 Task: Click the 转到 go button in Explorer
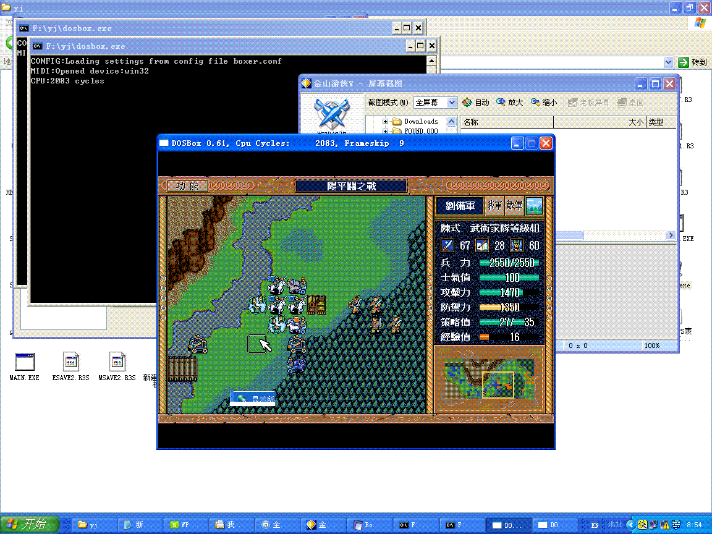(693, 62)
